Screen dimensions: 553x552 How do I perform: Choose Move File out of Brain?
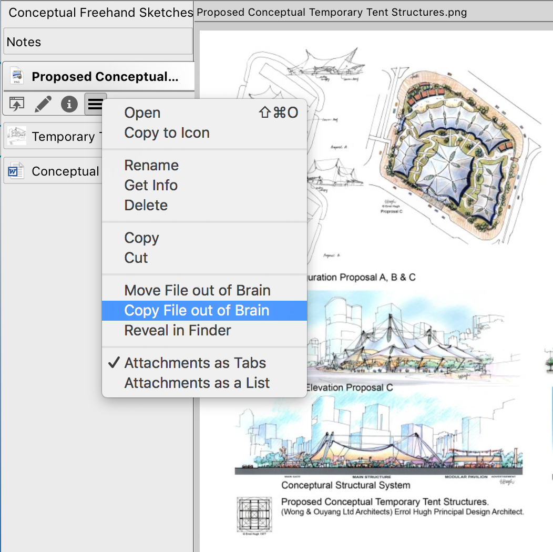tap(197, 290)
